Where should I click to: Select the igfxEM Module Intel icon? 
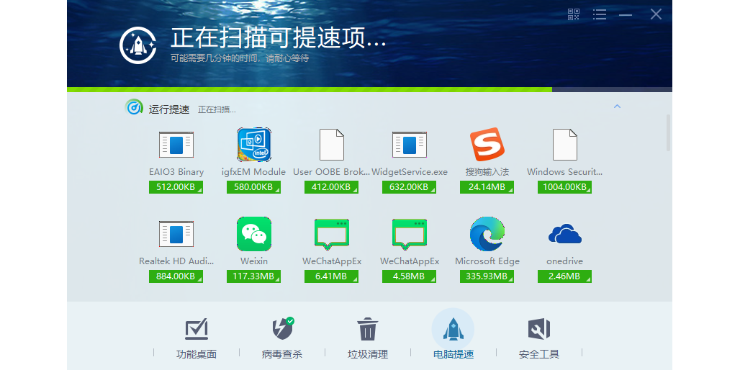254,145
